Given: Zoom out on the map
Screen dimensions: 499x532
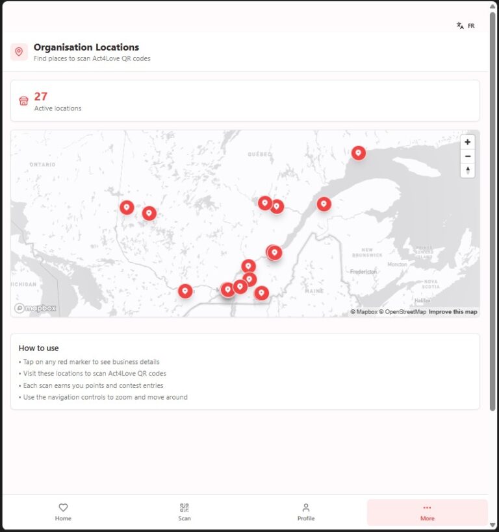Looking at the screenshot, I should click(x=467, y=156).
